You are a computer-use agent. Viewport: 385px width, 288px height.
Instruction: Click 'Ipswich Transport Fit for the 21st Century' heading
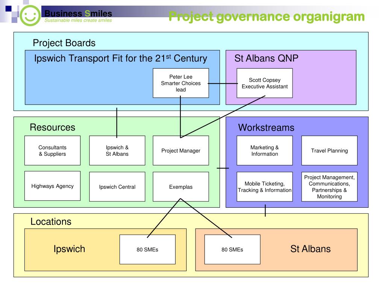(x=121, y=58)
